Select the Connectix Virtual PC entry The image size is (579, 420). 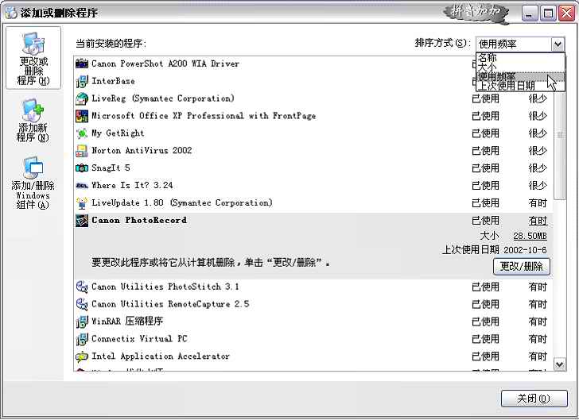313,339
